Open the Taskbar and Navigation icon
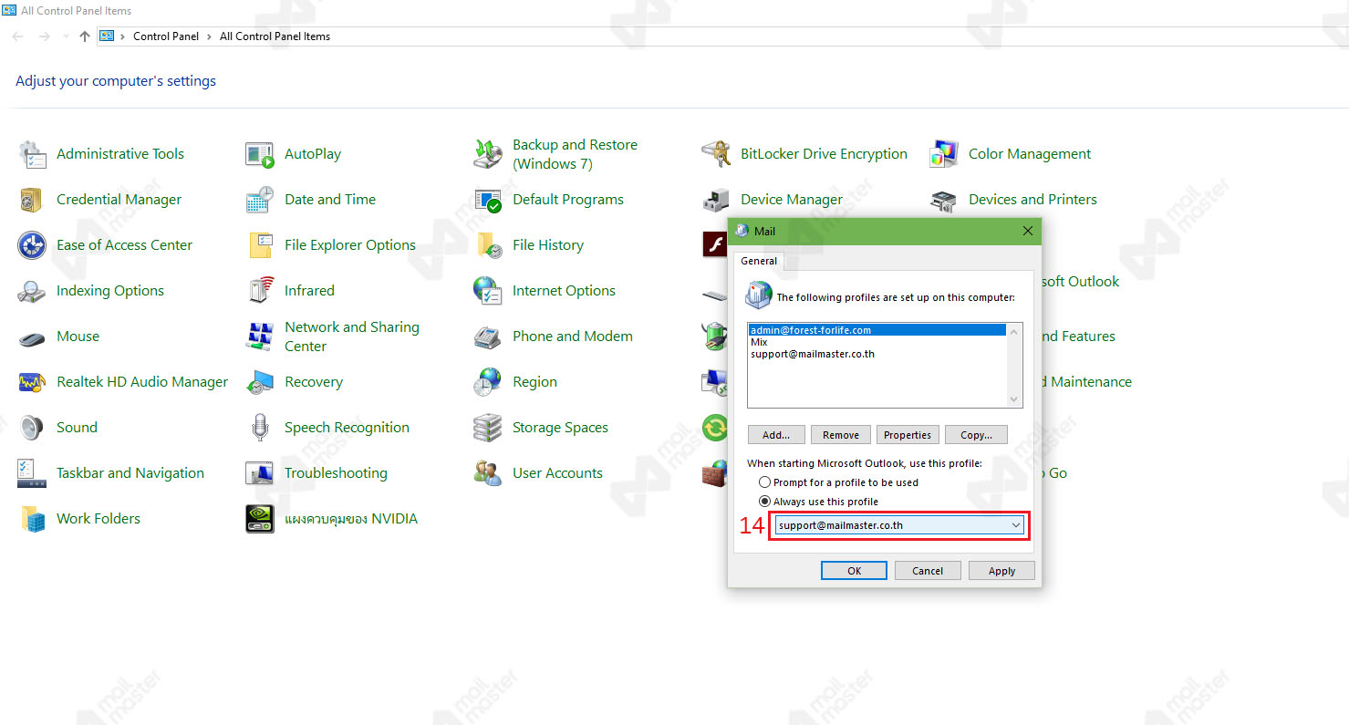 pos(32,473)
